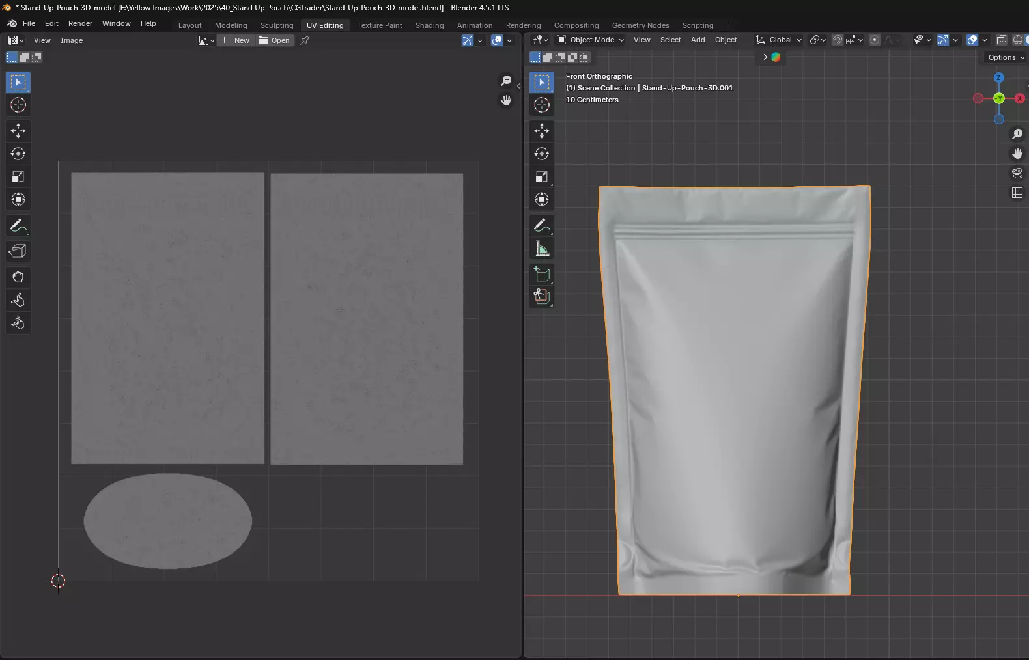1029x660 pixels.
Task: Click the pan hand icon in UV editor
Action: (506, 100)
